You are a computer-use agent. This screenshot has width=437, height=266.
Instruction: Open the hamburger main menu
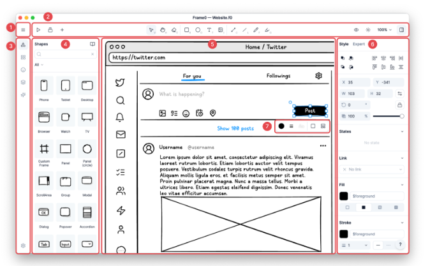click(x=23, y=30)
